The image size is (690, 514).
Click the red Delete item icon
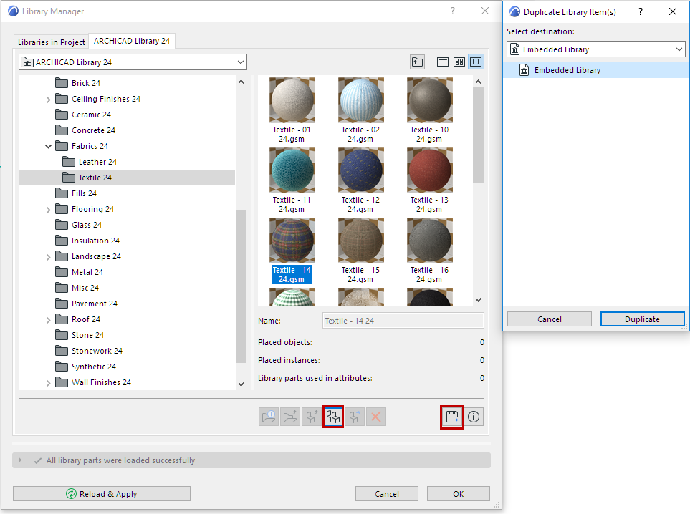[376, 417]
